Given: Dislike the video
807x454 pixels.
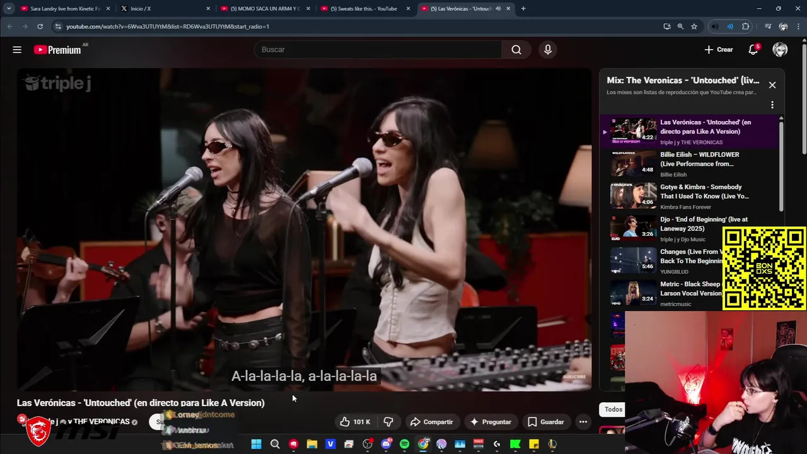Looking at the screenshot, I should [388, 422].
